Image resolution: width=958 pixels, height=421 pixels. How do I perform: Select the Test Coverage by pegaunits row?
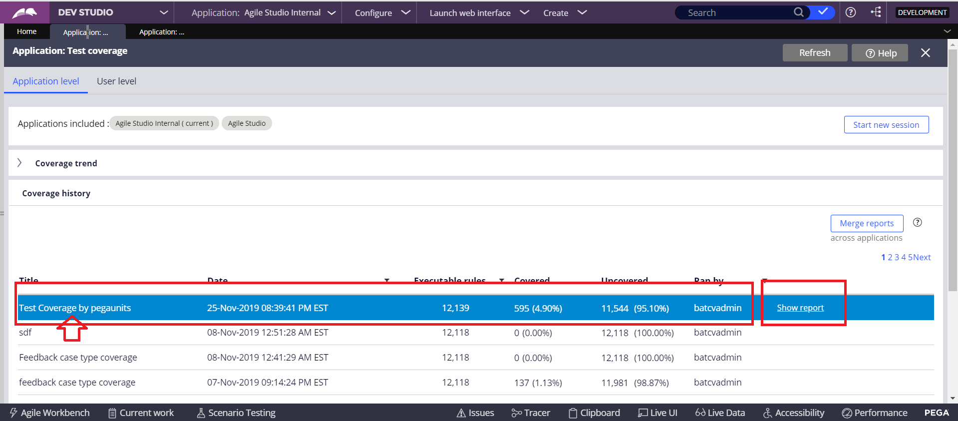(x=476, y=308)
